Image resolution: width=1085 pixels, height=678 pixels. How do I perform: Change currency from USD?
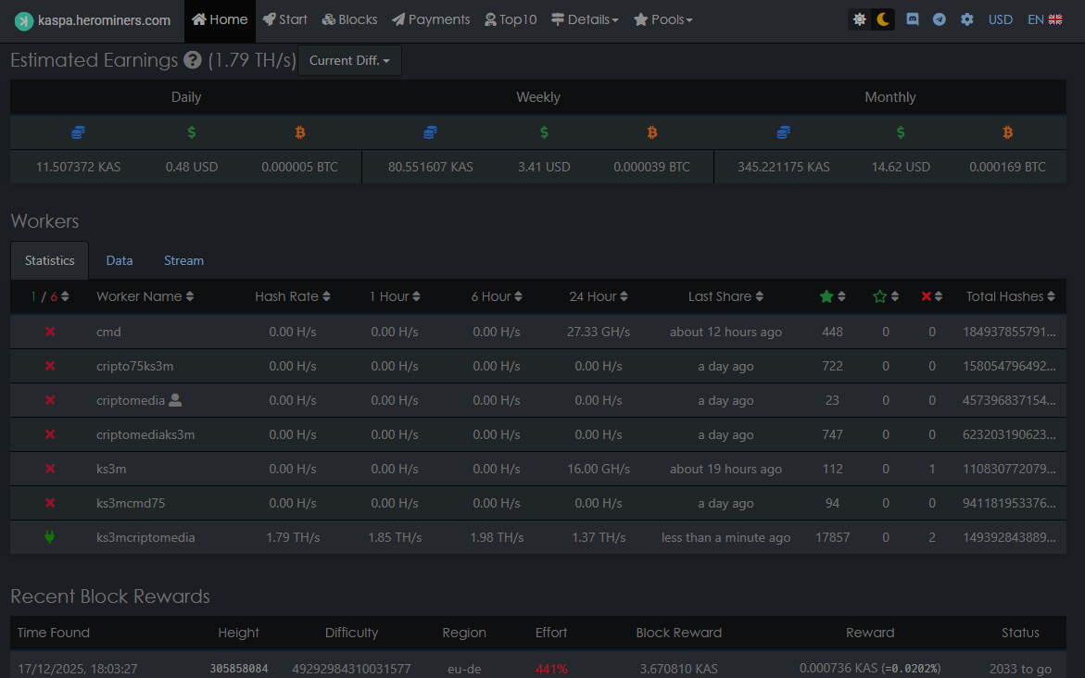[x=1001, y=19]
